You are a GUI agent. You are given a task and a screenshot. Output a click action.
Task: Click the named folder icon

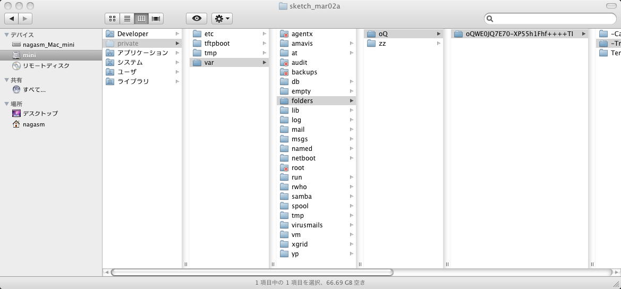pos(284,148)
